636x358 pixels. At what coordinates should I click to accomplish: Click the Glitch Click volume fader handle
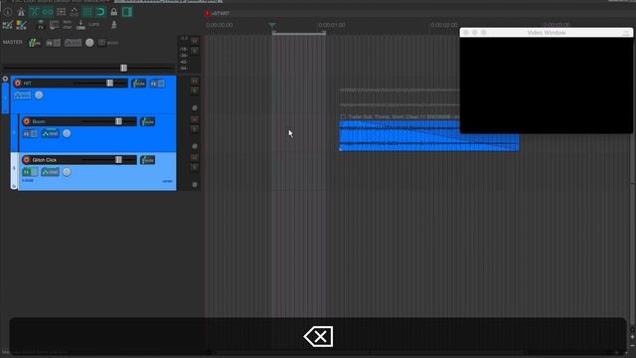point(118,160)
